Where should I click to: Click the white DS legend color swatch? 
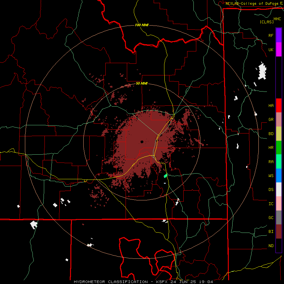(279, 189)
